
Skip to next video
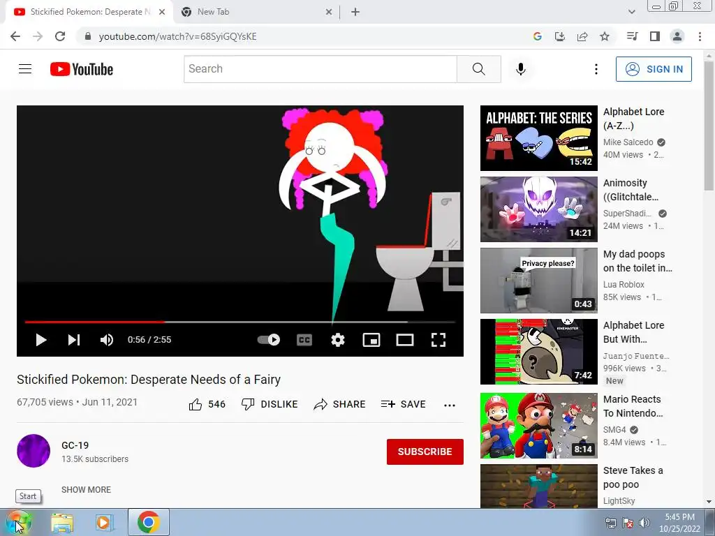point(74,340)
